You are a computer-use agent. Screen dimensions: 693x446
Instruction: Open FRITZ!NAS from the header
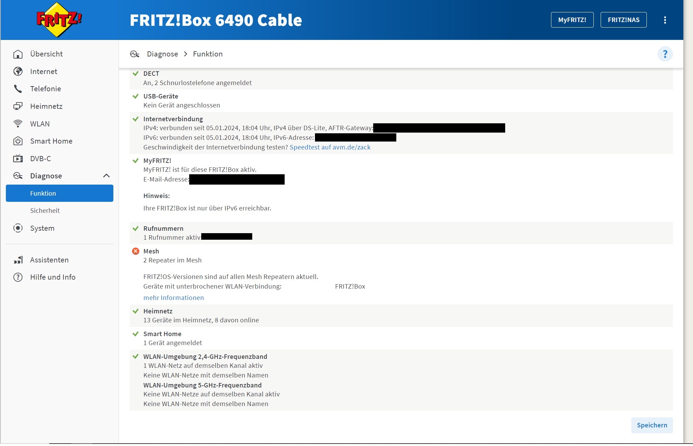pos(623,20)
